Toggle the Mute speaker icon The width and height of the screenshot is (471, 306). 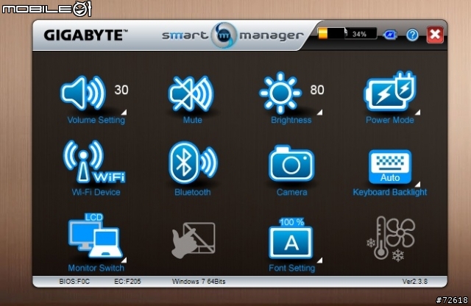(191, 93)
